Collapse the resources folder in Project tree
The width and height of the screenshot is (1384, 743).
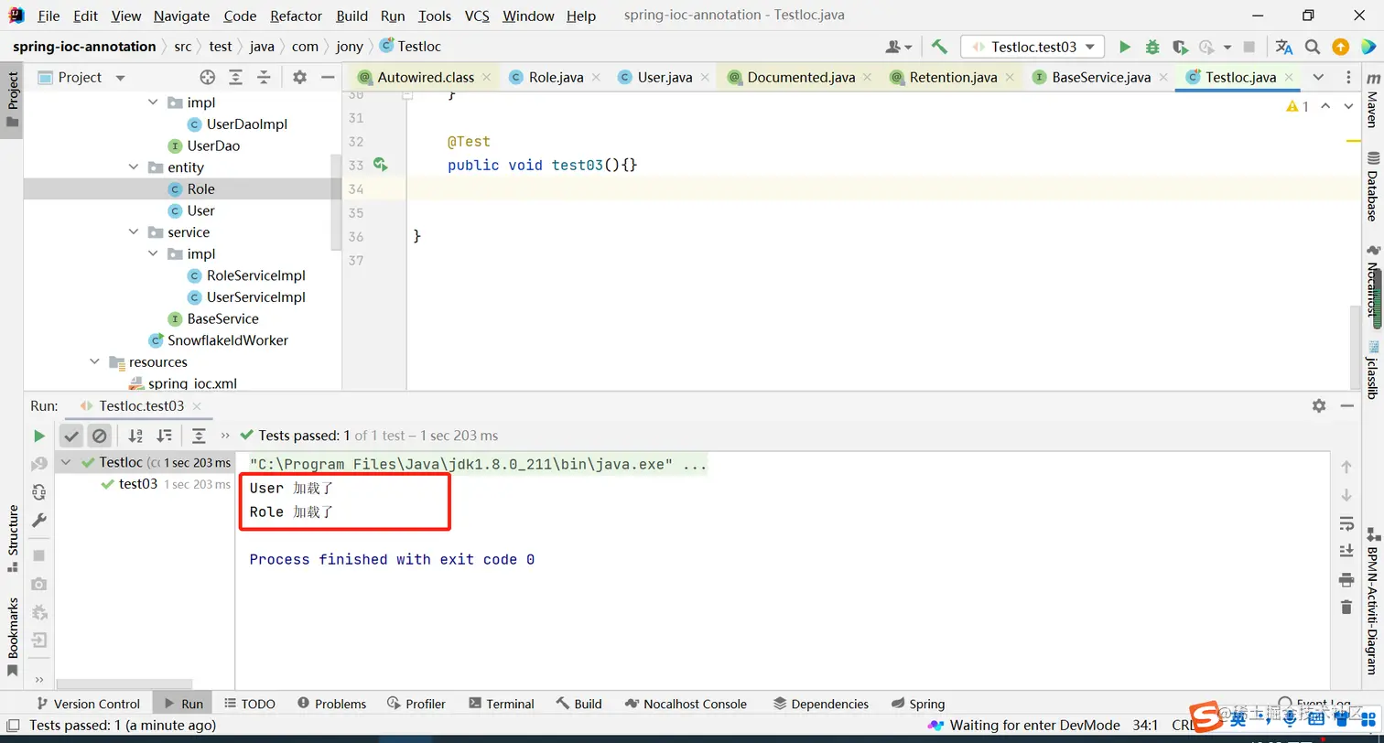(x=94, y=362)
